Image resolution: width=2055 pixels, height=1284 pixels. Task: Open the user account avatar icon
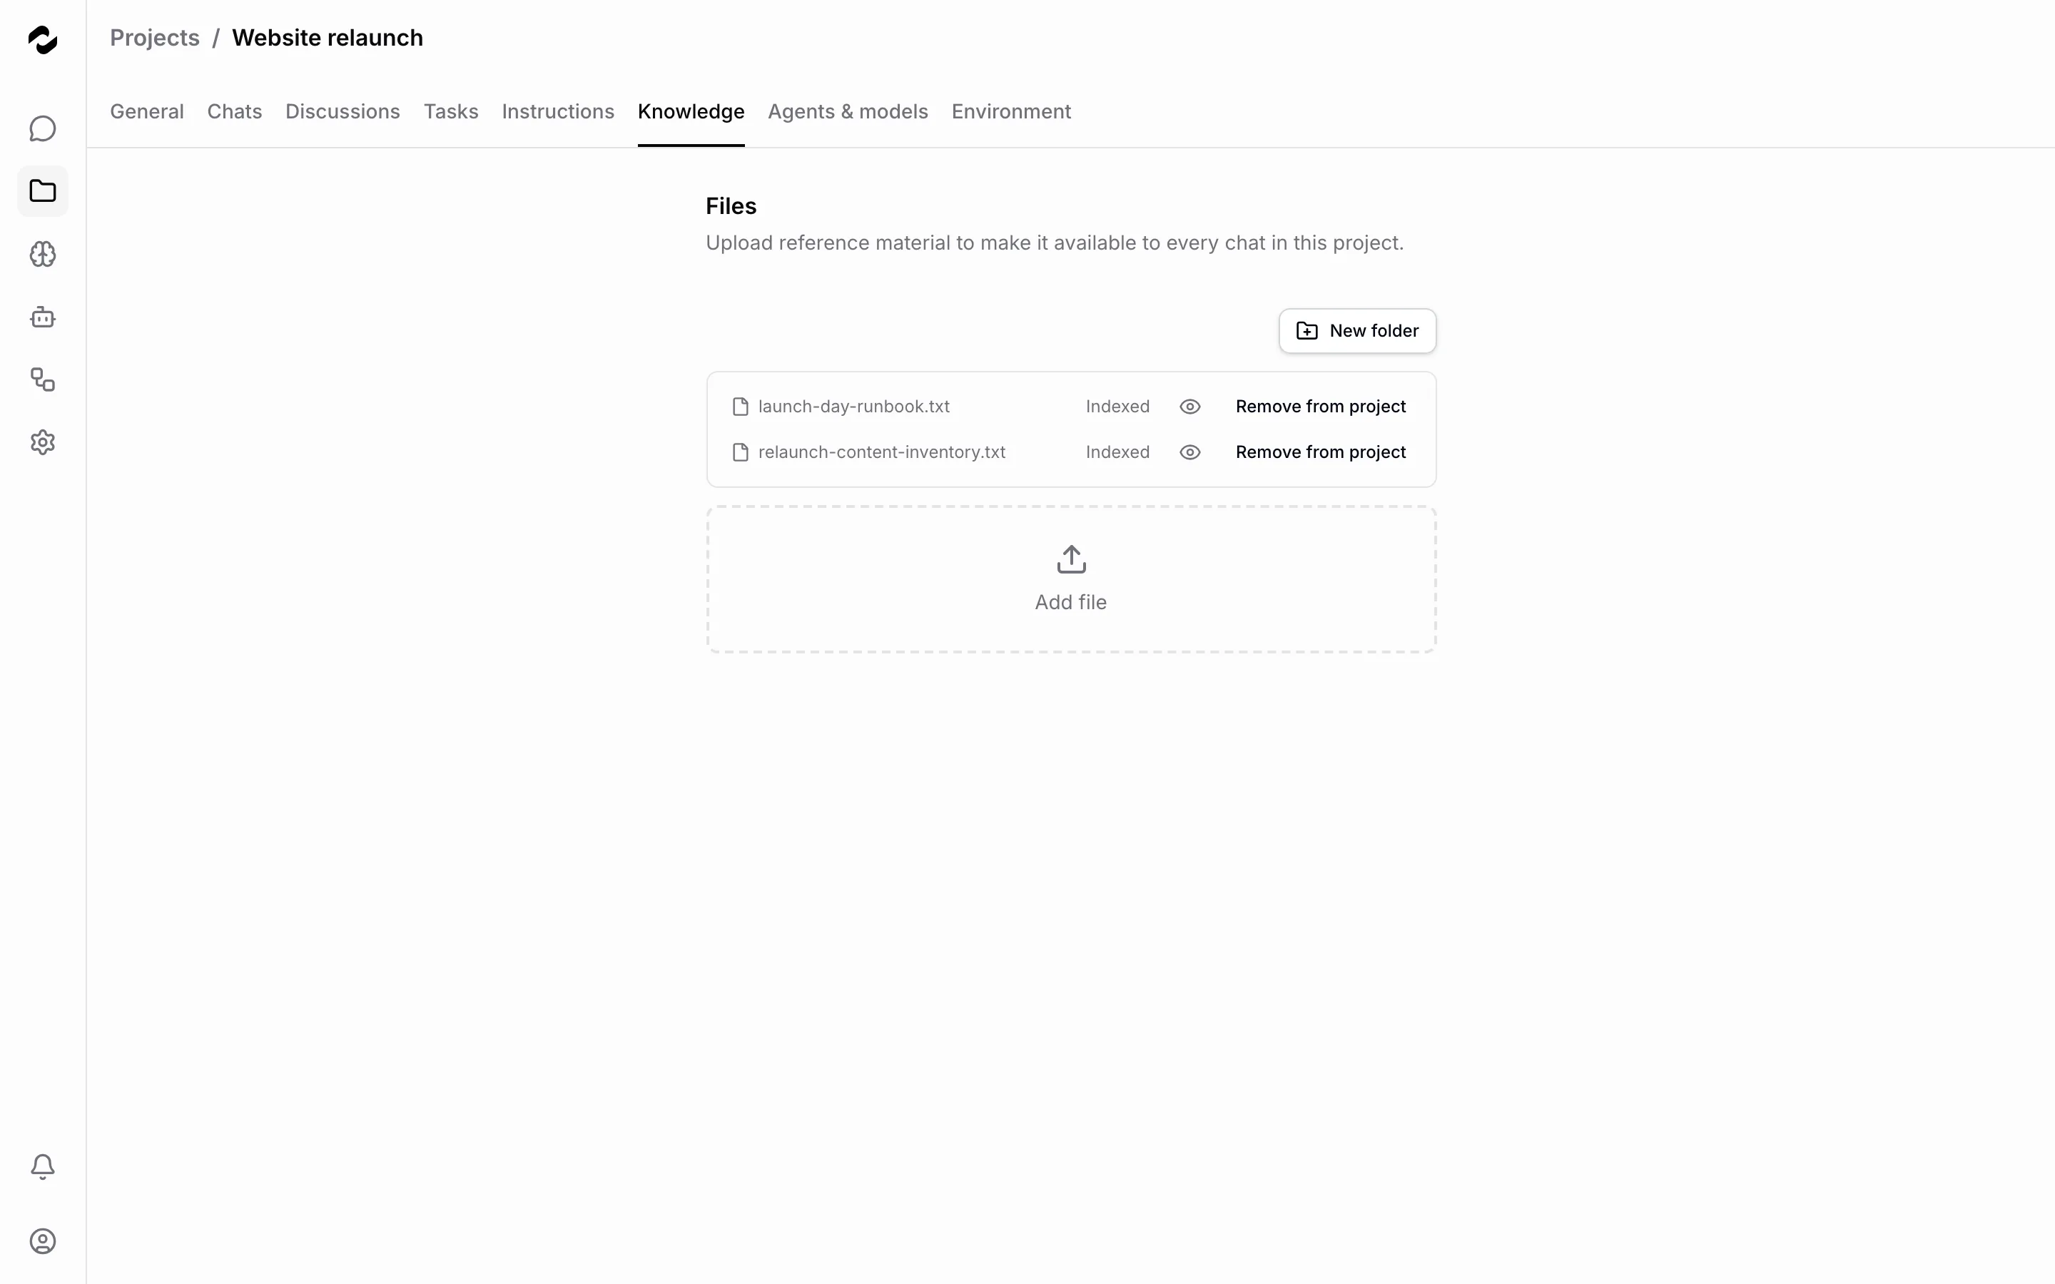pyautogui.click(x=43, y=1241)
